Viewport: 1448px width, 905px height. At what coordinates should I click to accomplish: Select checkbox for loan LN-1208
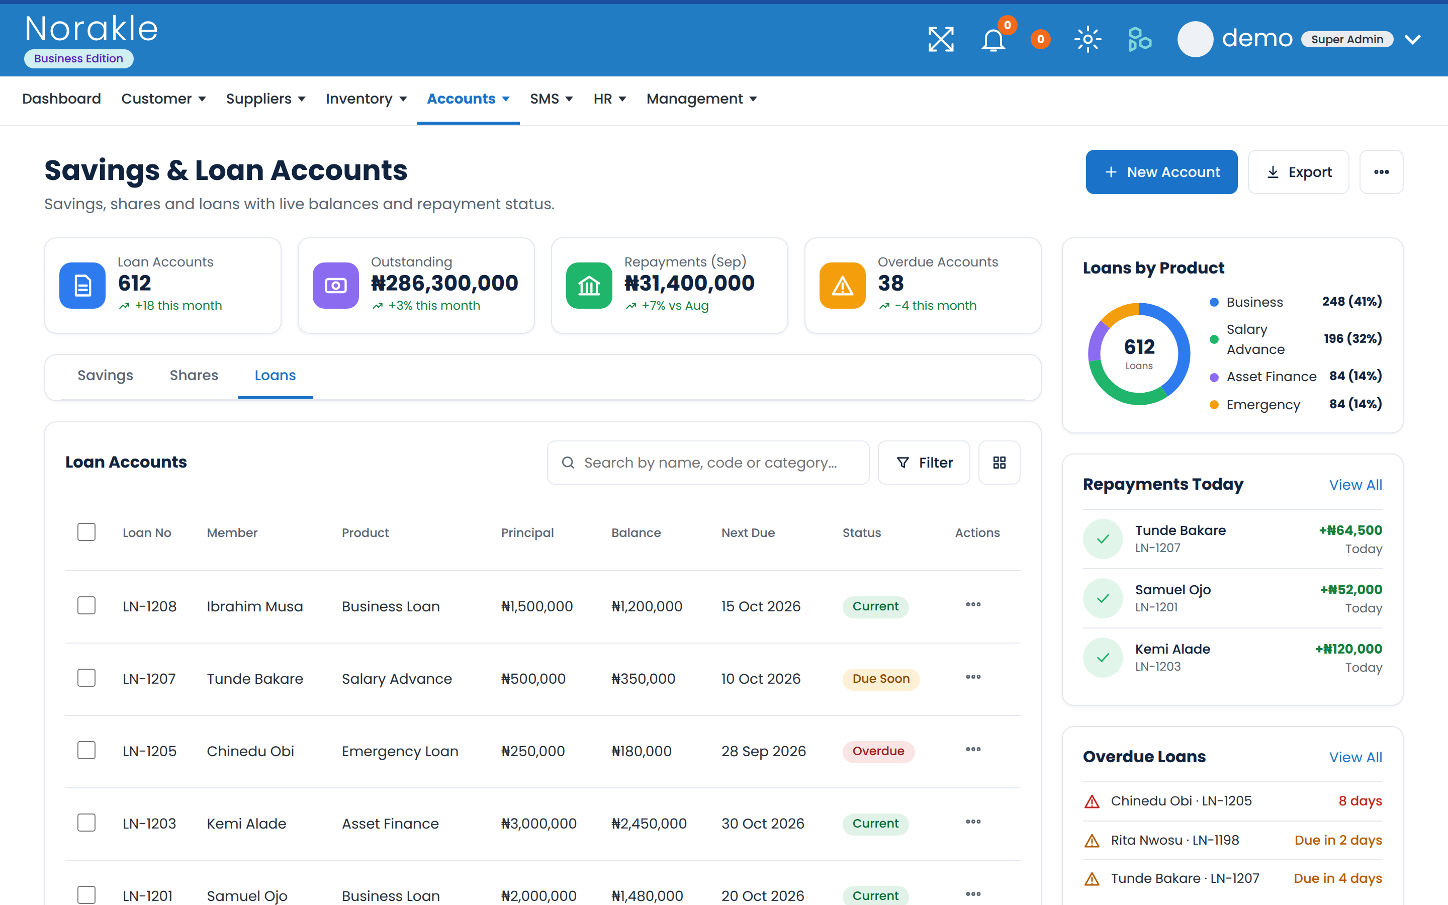[86, 606]
